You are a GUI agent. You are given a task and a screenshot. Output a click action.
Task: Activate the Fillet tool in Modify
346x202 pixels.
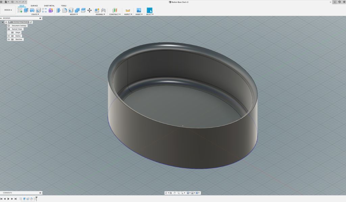coord(65,10)
